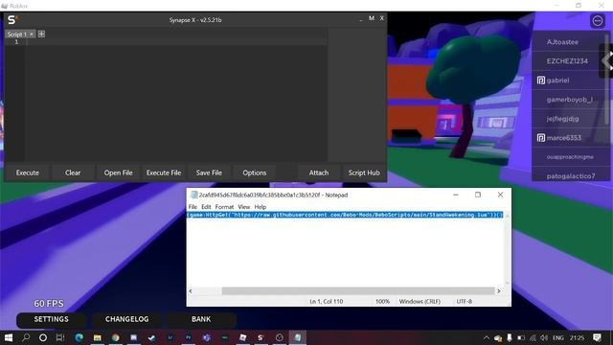This screenshot has width=613, height=345.
Task: Open Microsoft Edge from the taskbar
Action: pos(79,337)
